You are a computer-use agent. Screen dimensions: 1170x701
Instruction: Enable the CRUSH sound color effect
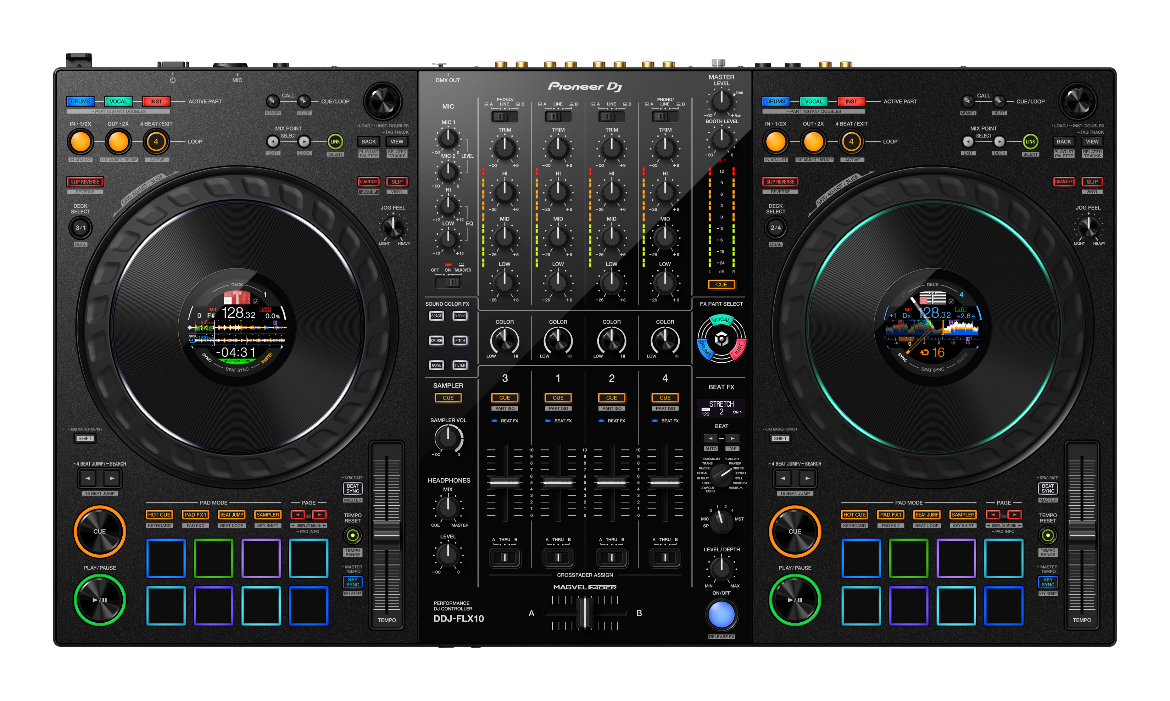coord(436,341)
